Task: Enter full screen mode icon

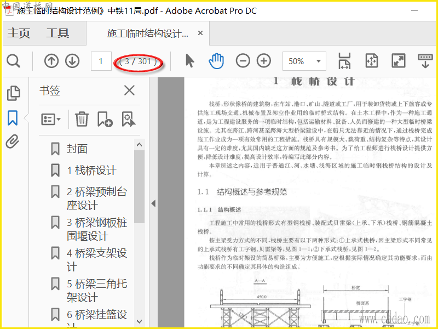Action: point(399,61)
